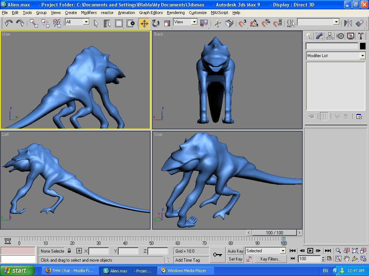Open Edit Named Selection Sets

pyautogui.click(x=291, y=23)
